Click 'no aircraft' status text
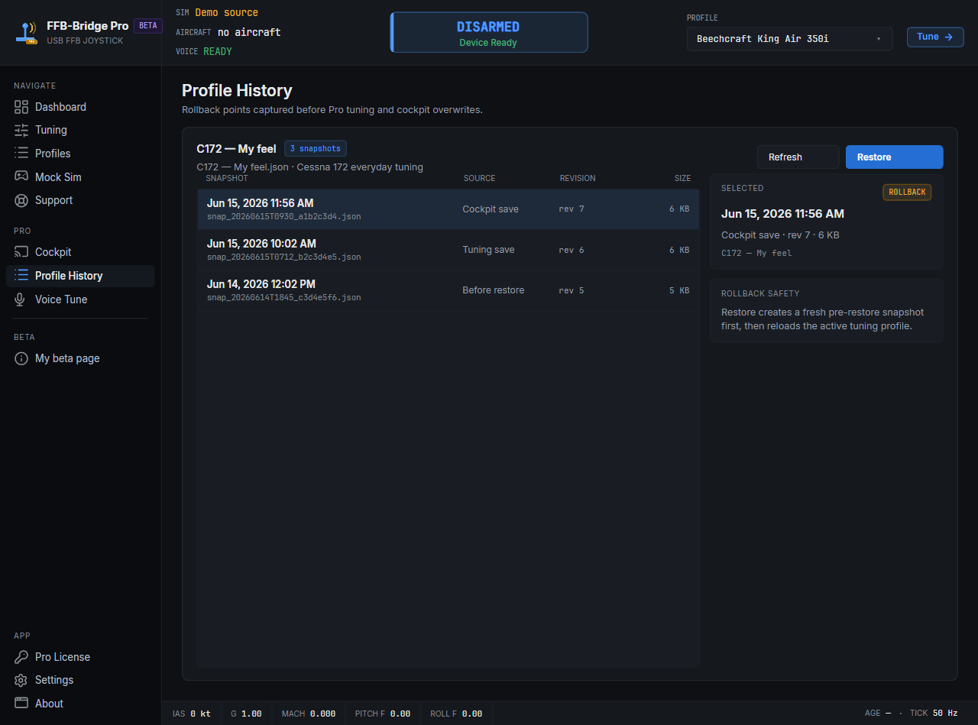This screenshot has height=725, width=978. click(249, 32)
